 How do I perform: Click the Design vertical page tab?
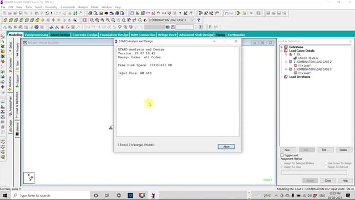(11, 126)
